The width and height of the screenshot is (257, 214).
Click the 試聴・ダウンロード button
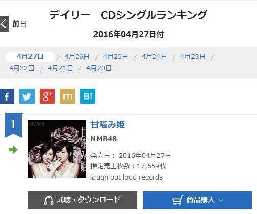(82, 200)
